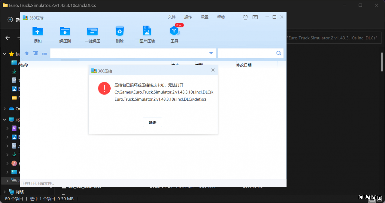Switch to list view in 360压缩
This screenshot has width=385, height=203.
pyautogui.click(x=44, y=53)
